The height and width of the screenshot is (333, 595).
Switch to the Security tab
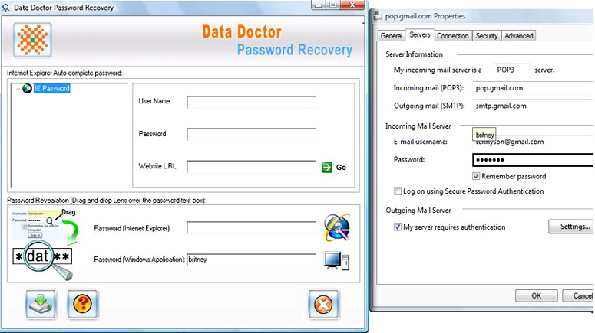pos(487,36)
